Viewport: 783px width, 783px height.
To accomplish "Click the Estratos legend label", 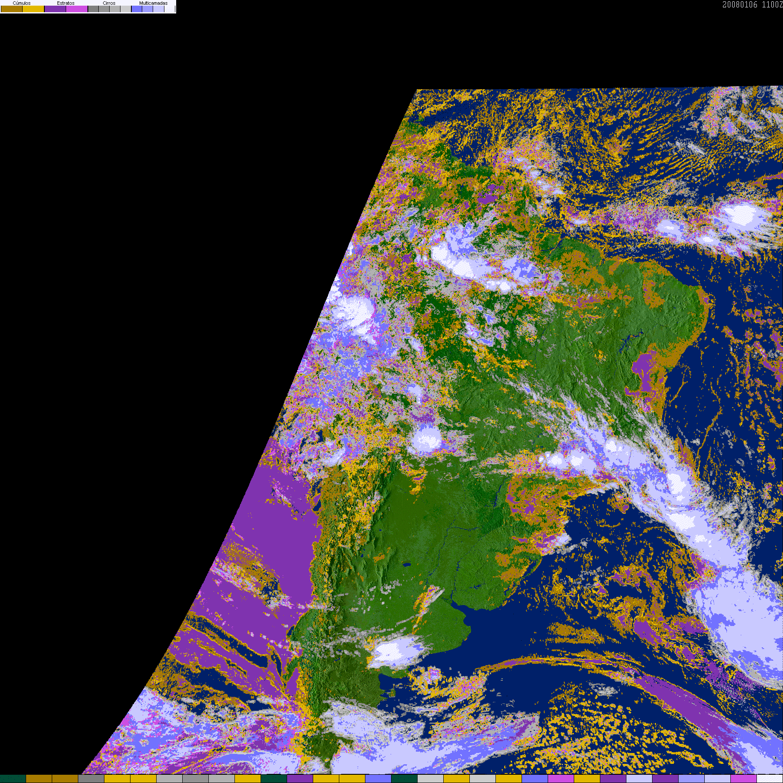I will [x=66, y=3].
